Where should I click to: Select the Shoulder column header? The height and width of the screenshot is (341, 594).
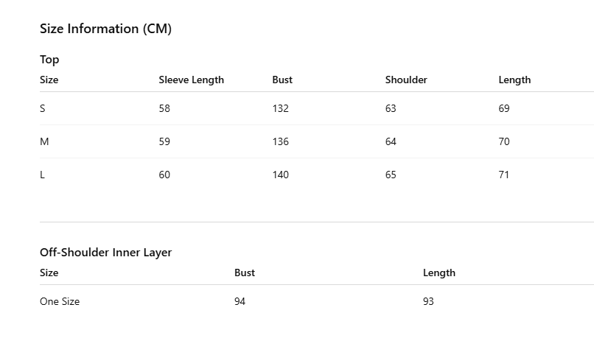coord(406,80)
